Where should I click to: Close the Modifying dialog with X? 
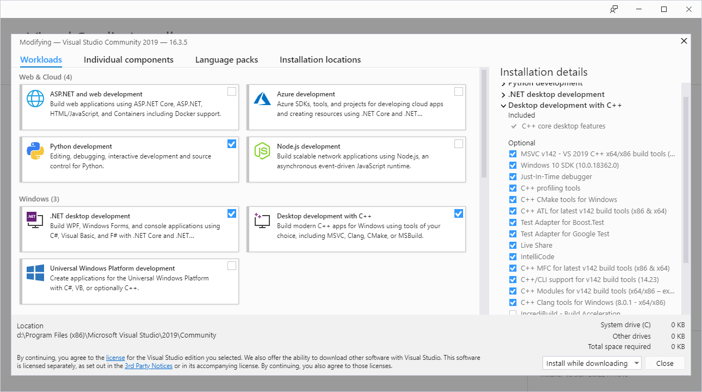tap(684, 41)
